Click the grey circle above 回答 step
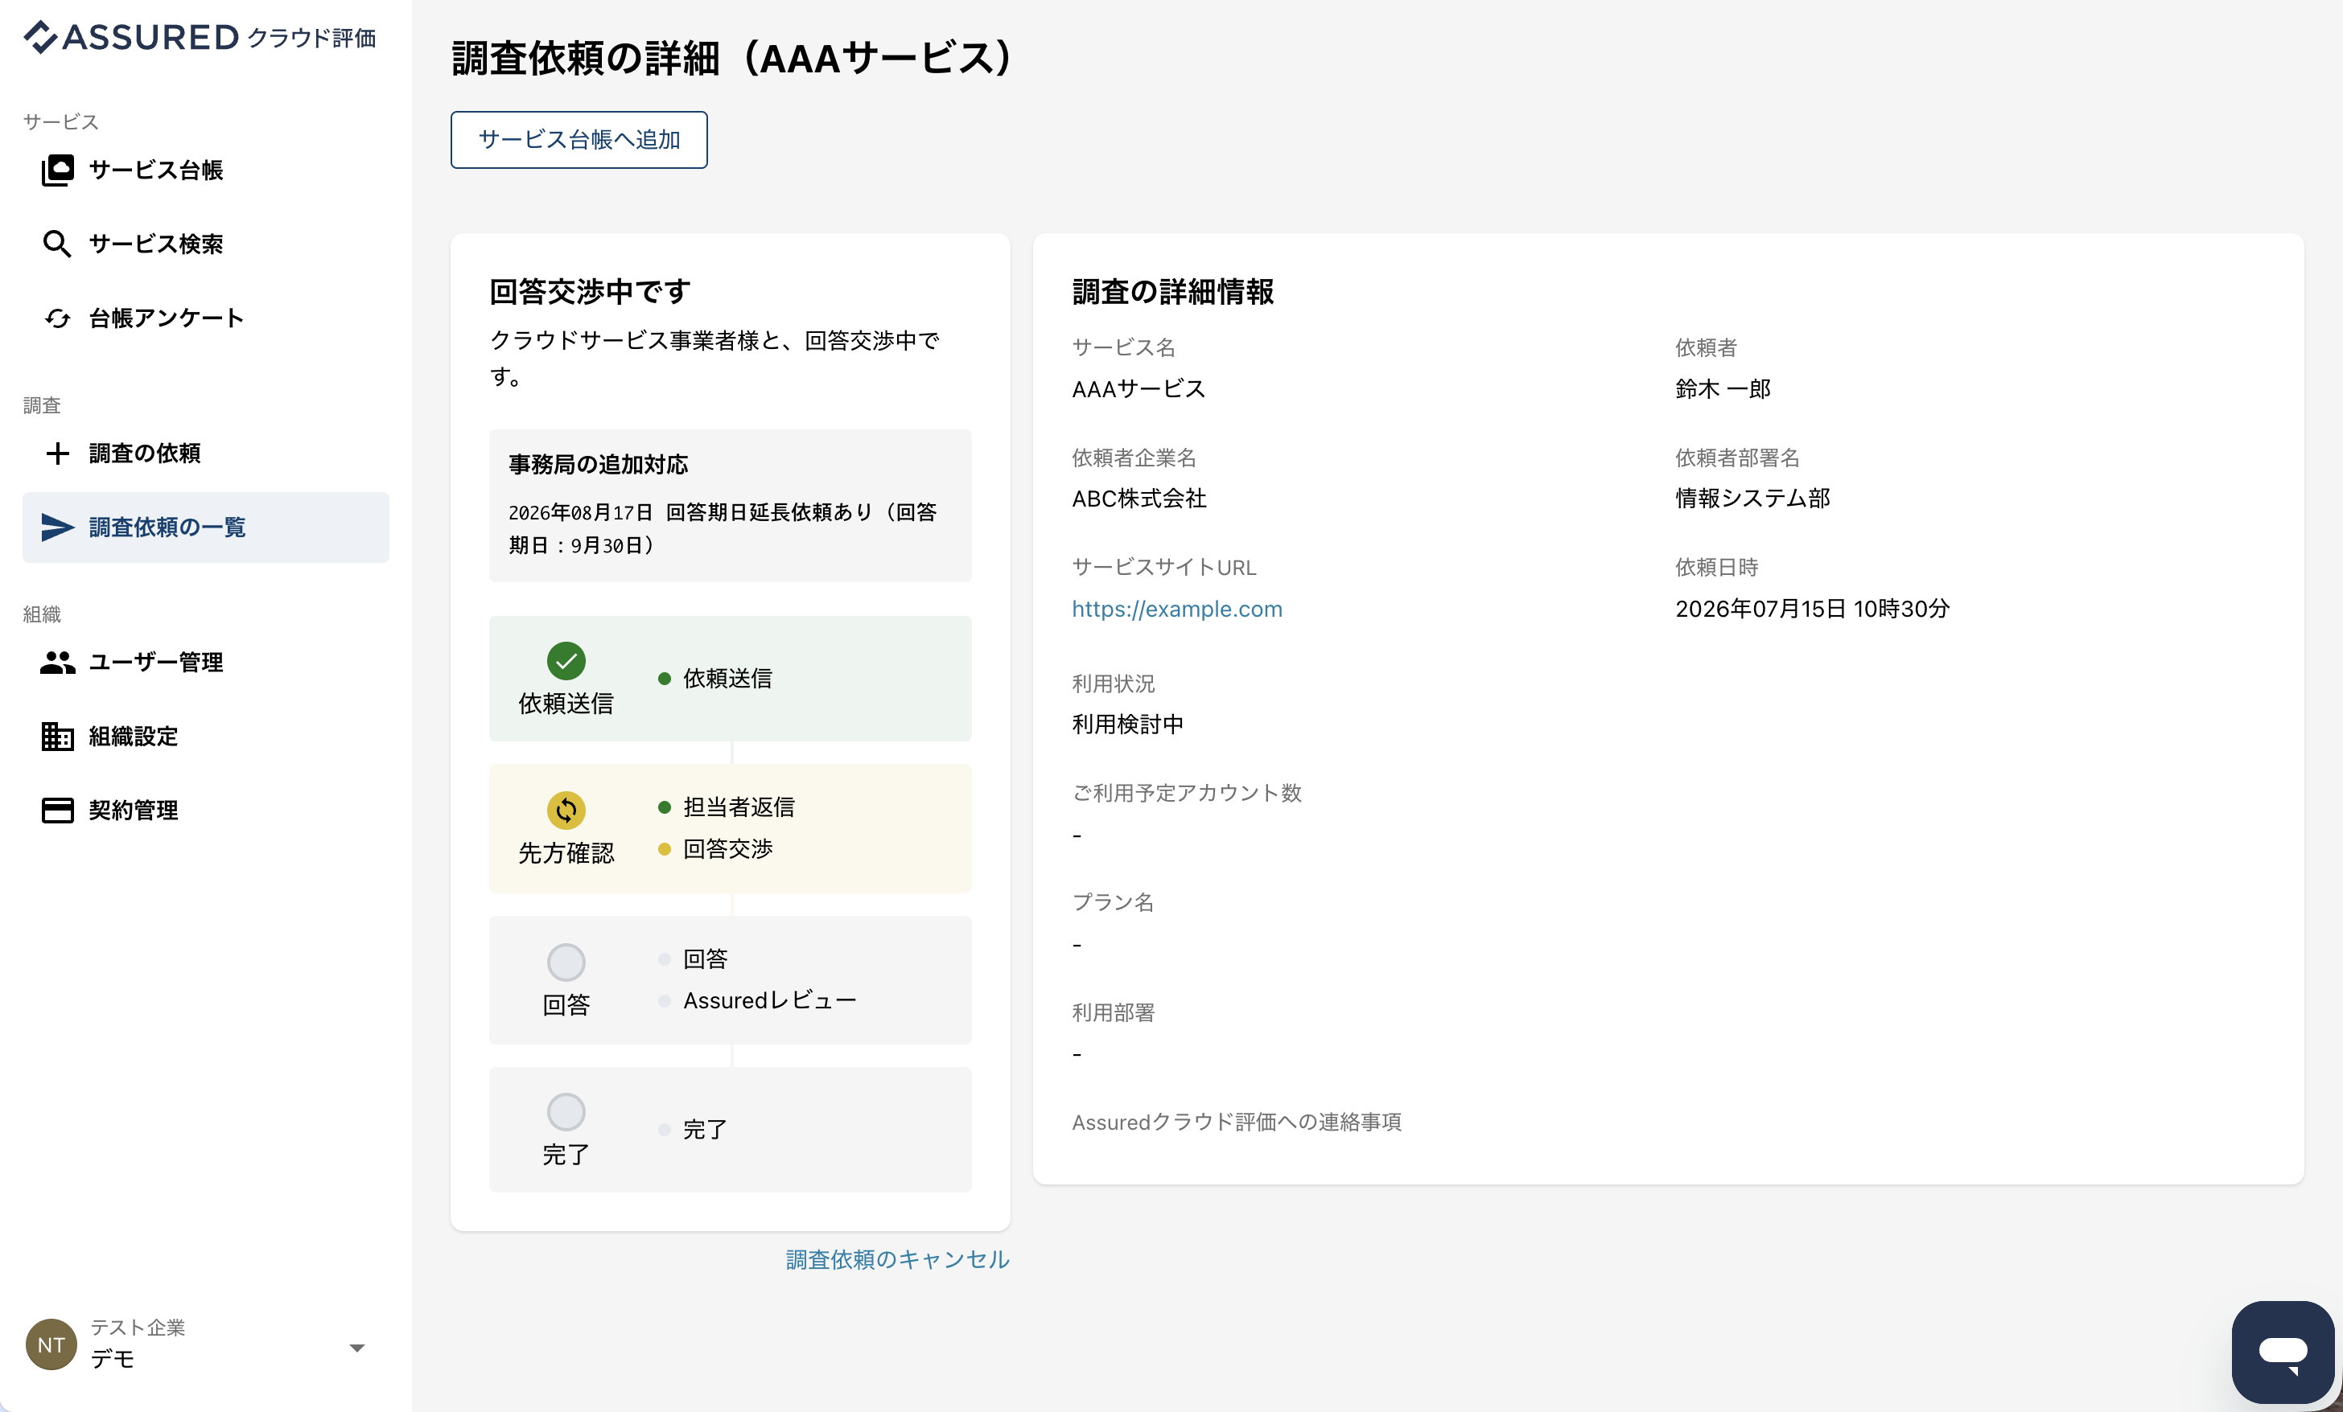This screenshot has height=1412, width=2343. point(566,962)
